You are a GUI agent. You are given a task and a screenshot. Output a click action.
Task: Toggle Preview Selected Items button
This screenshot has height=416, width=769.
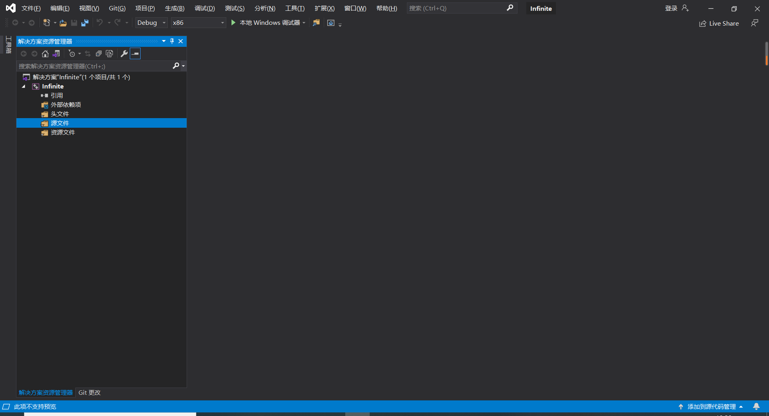coord(135,54)
